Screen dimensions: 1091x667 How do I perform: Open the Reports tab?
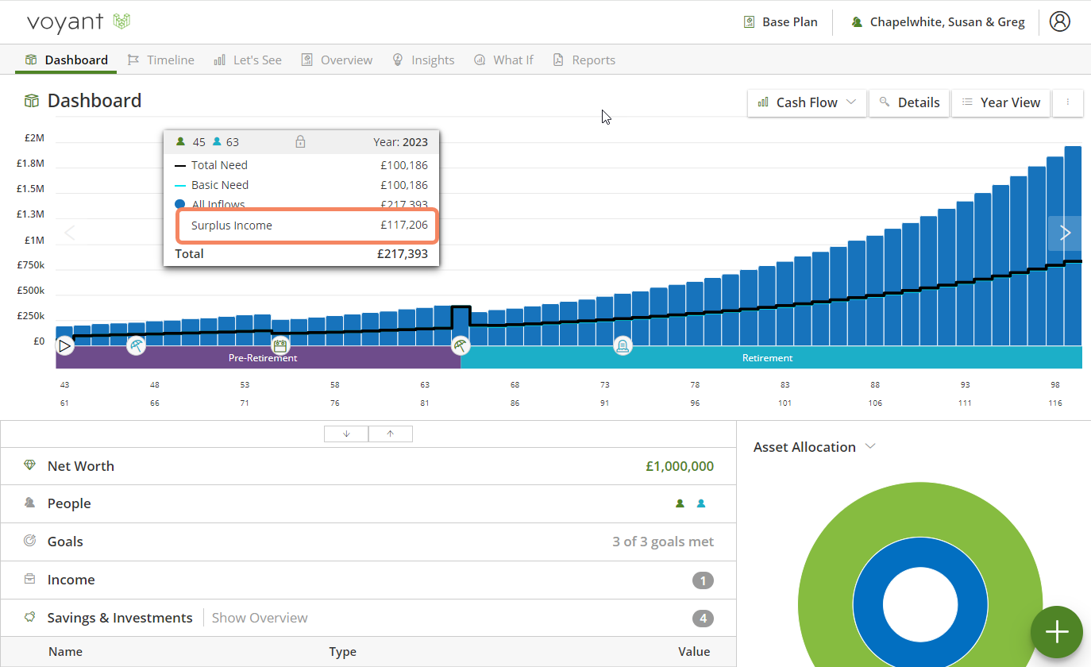pos(584,60)
